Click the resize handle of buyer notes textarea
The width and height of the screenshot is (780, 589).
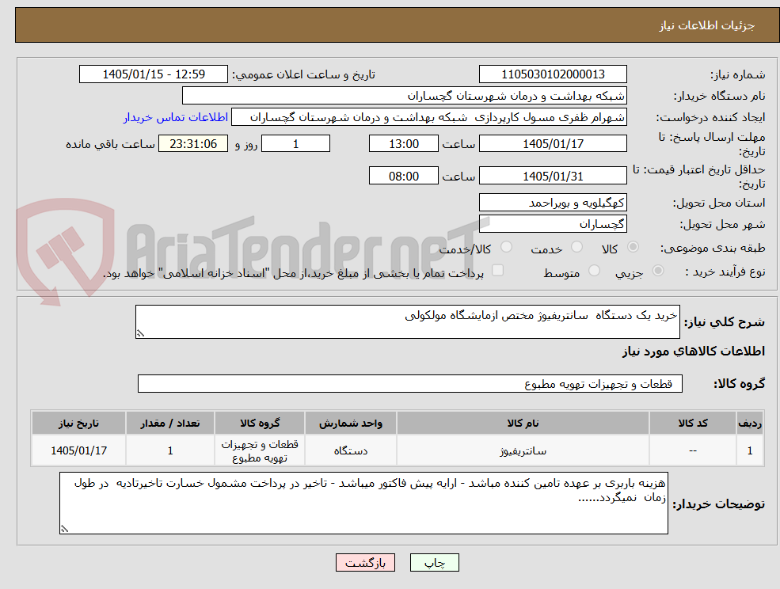[x=64, y=530]
